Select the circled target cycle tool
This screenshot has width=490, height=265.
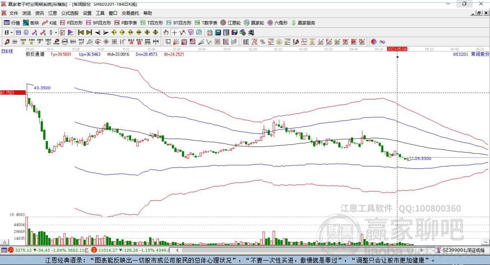point(98,42)
